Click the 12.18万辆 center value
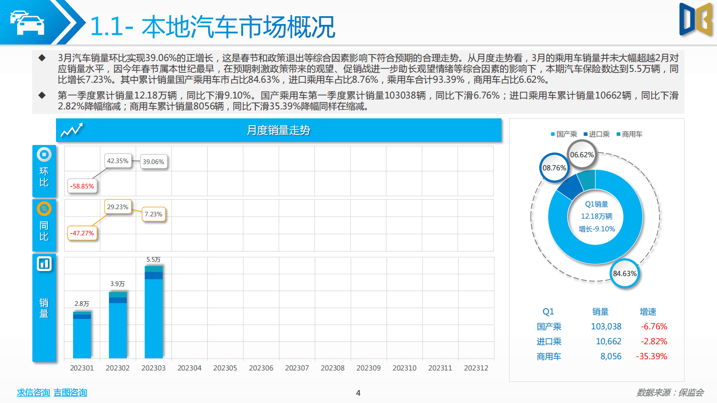Viewport: 717px width, 403px height. (x=596, y=216)
